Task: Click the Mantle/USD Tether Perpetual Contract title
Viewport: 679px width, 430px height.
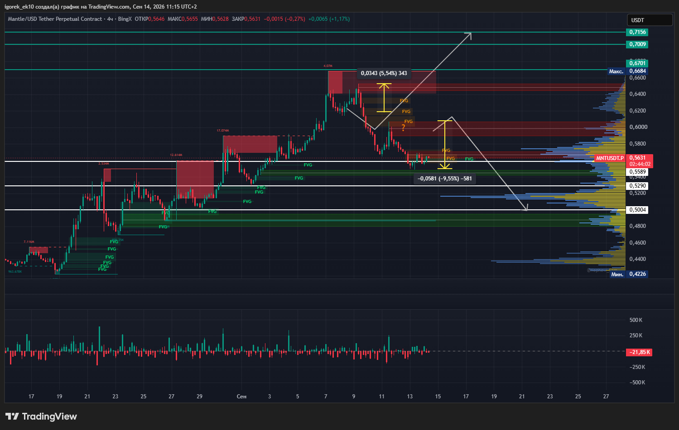Action: tap(55, 19)
